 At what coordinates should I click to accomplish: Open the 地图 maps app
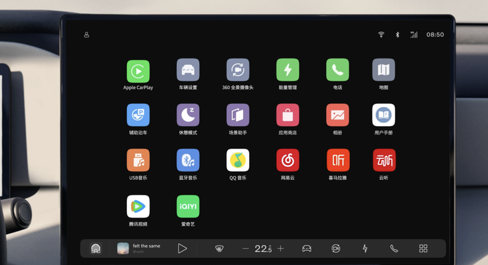pyautogui.click(x=383, y=70)
